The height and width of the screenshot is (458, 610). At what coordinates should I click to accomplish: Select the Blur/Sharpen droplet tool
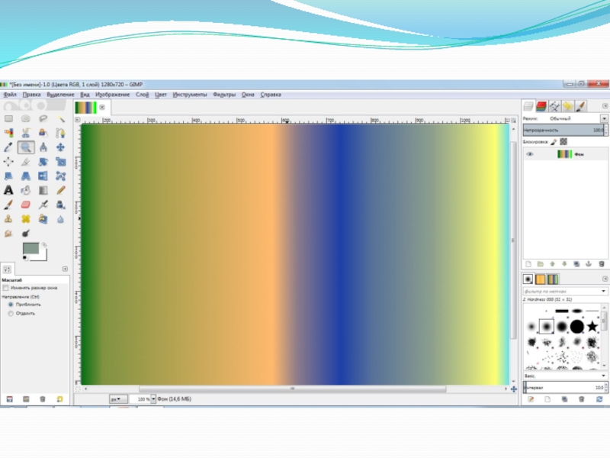pyautogui.click(x=60, y=219)
